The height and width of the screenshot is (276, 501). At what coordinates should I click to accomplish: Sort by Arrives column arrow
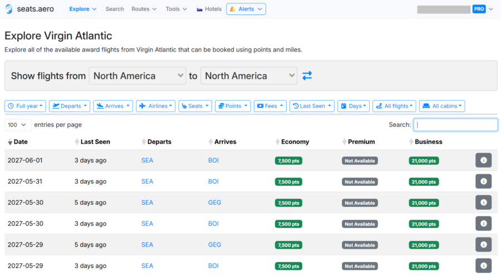[x=210, y=142]
